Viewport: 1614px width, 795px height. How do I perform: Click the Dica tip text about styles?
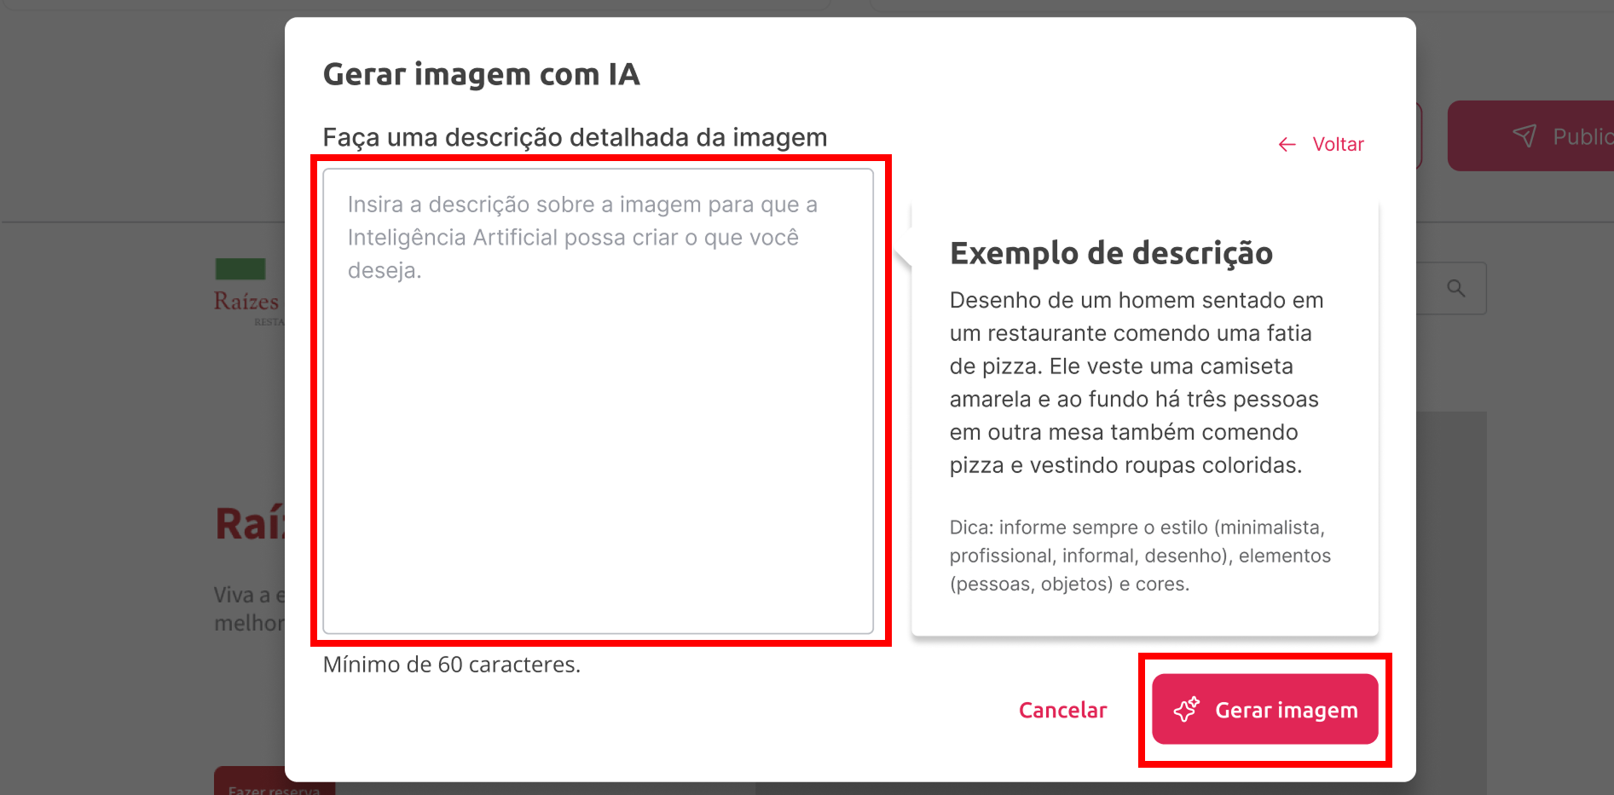click(x=1140, y=556)
